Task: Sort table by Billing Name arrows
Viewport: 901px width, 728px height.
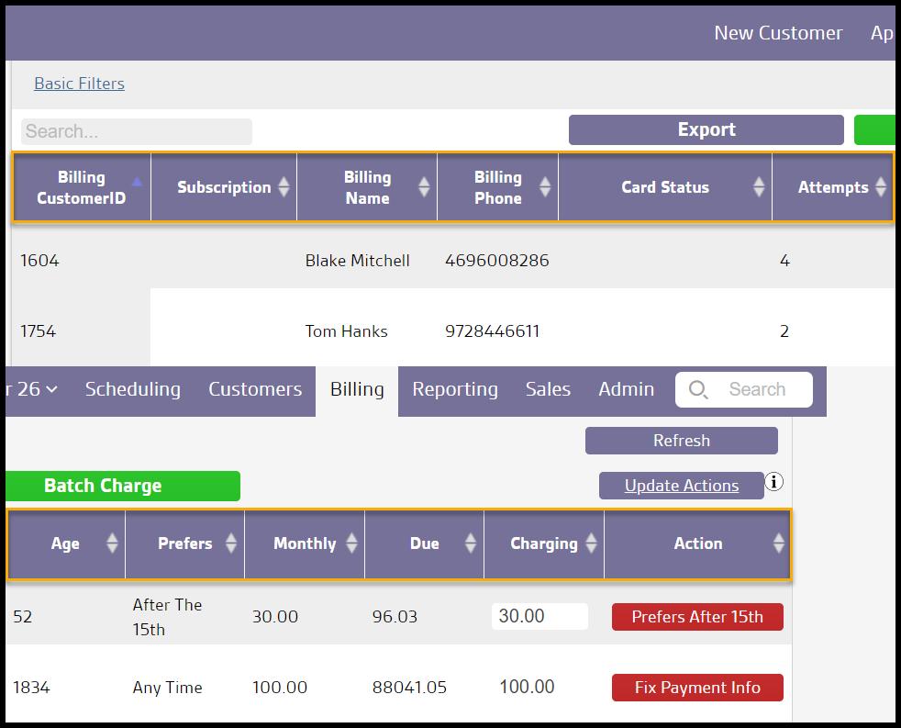Action: tap(423, 187)
